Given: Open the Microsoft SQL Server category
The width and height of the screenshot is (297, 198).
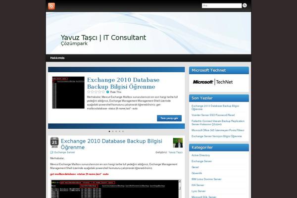Looking at the screenshot, I should (x=204, y=197).
